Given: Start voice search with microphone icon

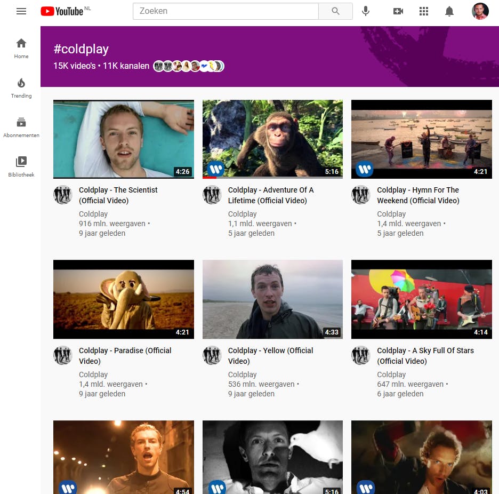Looking at the screenshot, I should click(366, 11).
